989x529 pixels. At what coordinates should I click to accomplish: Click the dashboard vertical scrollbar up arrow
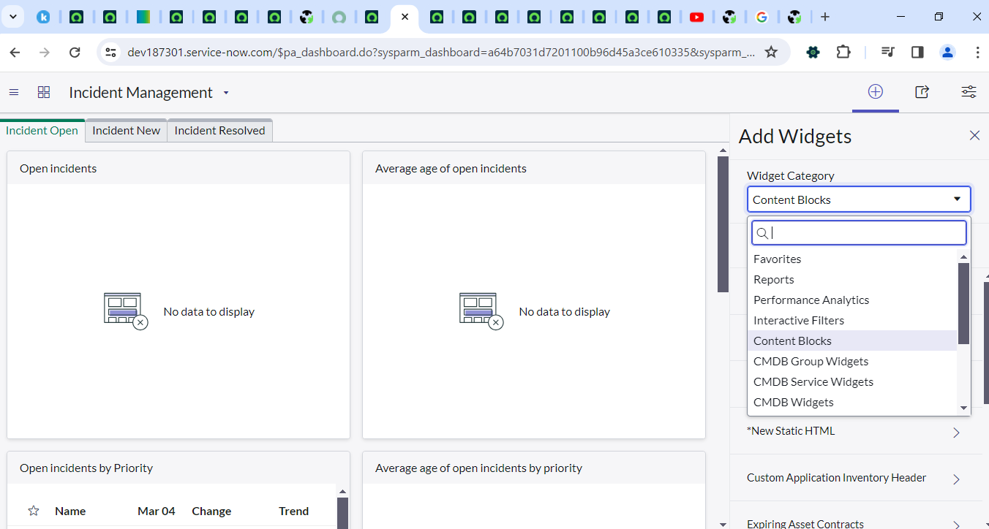pos(723,151)
